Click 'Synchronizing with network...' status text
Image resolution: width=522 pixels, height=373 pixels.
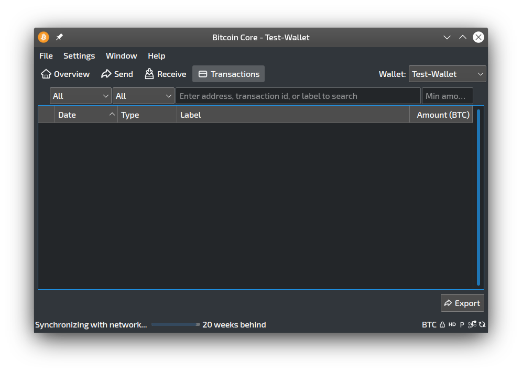pos(91,324)
